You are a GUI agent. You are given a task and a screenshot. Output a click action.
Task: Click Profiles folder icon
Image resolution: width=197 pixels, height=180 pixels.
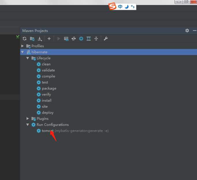pyautogui.click(x=28, y=46)
